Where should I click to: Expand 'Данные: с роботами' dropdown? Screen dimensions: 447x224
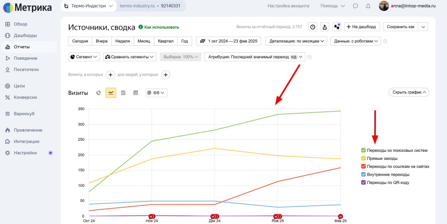(x=355, y=41)
